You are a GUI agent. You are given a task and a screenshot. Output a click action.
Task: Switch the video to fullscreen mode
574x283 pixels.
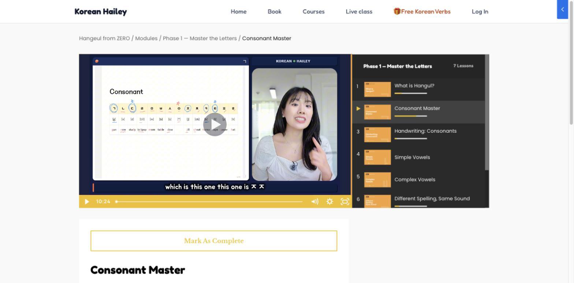(345, 201)
